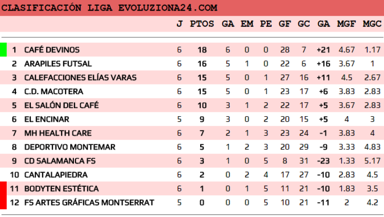Image resolution: width=384 pixels, height=217 pixels.
Task: Click the Café Devinos team name
Action: coord(52,50)
